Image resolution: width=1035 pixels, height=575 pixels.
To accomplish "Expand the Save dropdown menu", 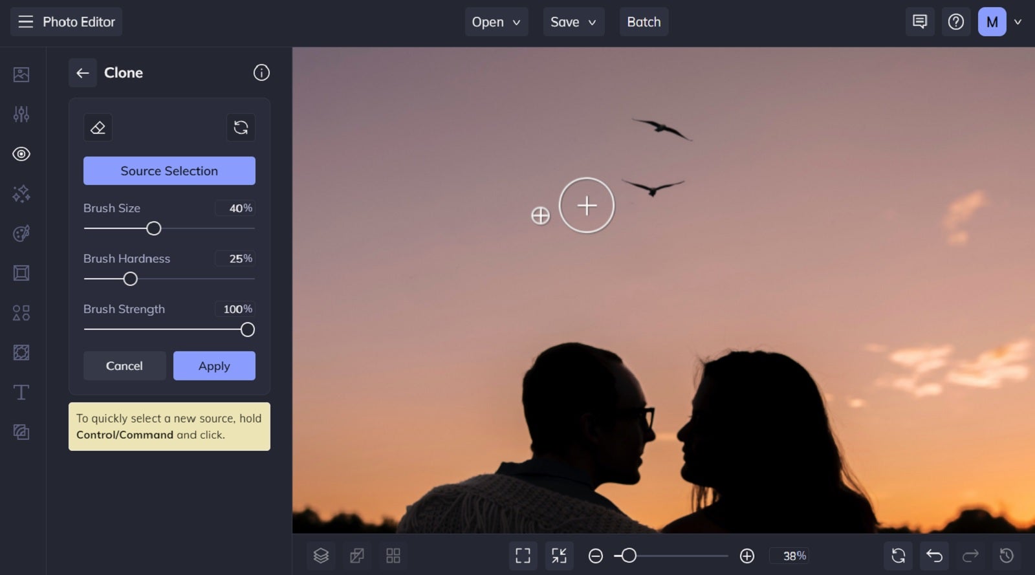I will tap(573, 22).
